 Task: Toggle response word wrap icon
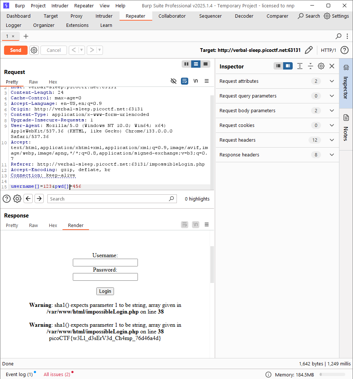[x=185, y=224]
